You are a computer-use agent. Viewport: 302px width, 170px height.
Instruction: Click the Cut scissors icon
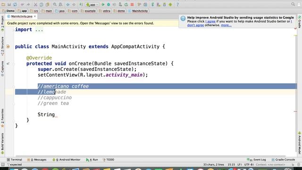[x=35, y=4]
